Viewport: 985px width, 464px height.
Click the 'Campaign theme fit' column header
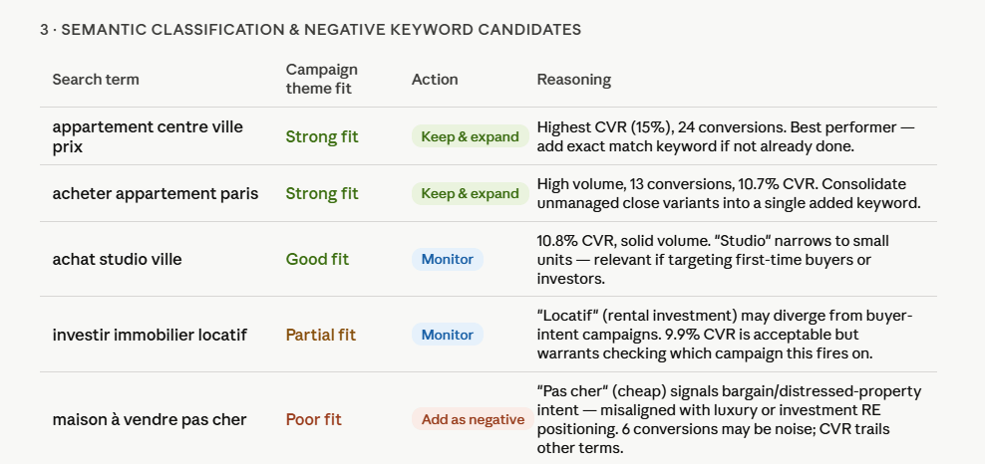pyautogui.click(x=322, y=79)
